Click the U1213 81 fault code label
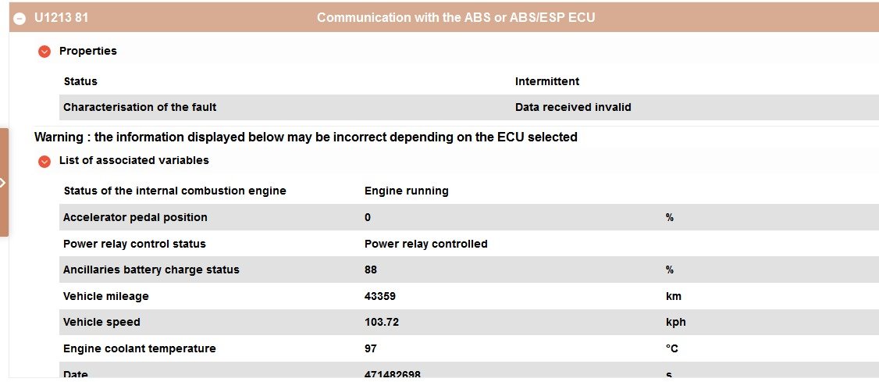Image resolution: width=879 pixels, height=382 pixels. click(x=61, y=17)
